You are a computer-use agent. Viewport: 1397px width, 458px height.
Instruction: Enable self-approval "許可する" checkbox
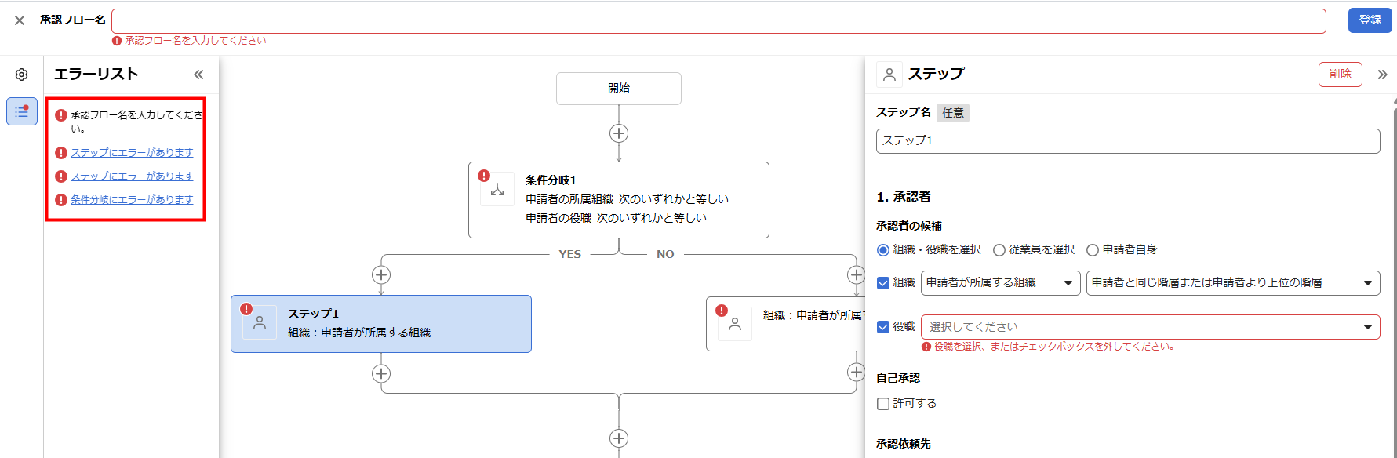tap(883, 404)
